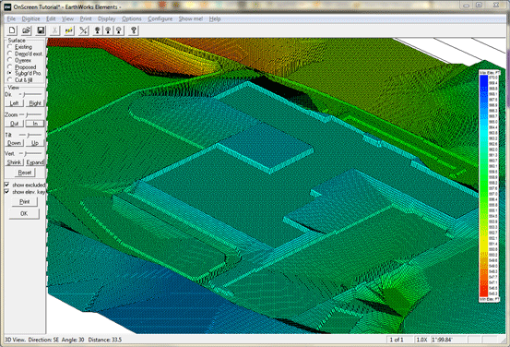This screenshot has height=347, width=510.
Task: Expand the vertical scale
Action: [35, 162]
